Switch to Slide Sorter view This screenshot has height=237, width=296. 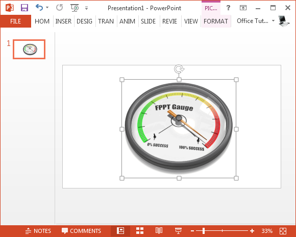(140, 231)
